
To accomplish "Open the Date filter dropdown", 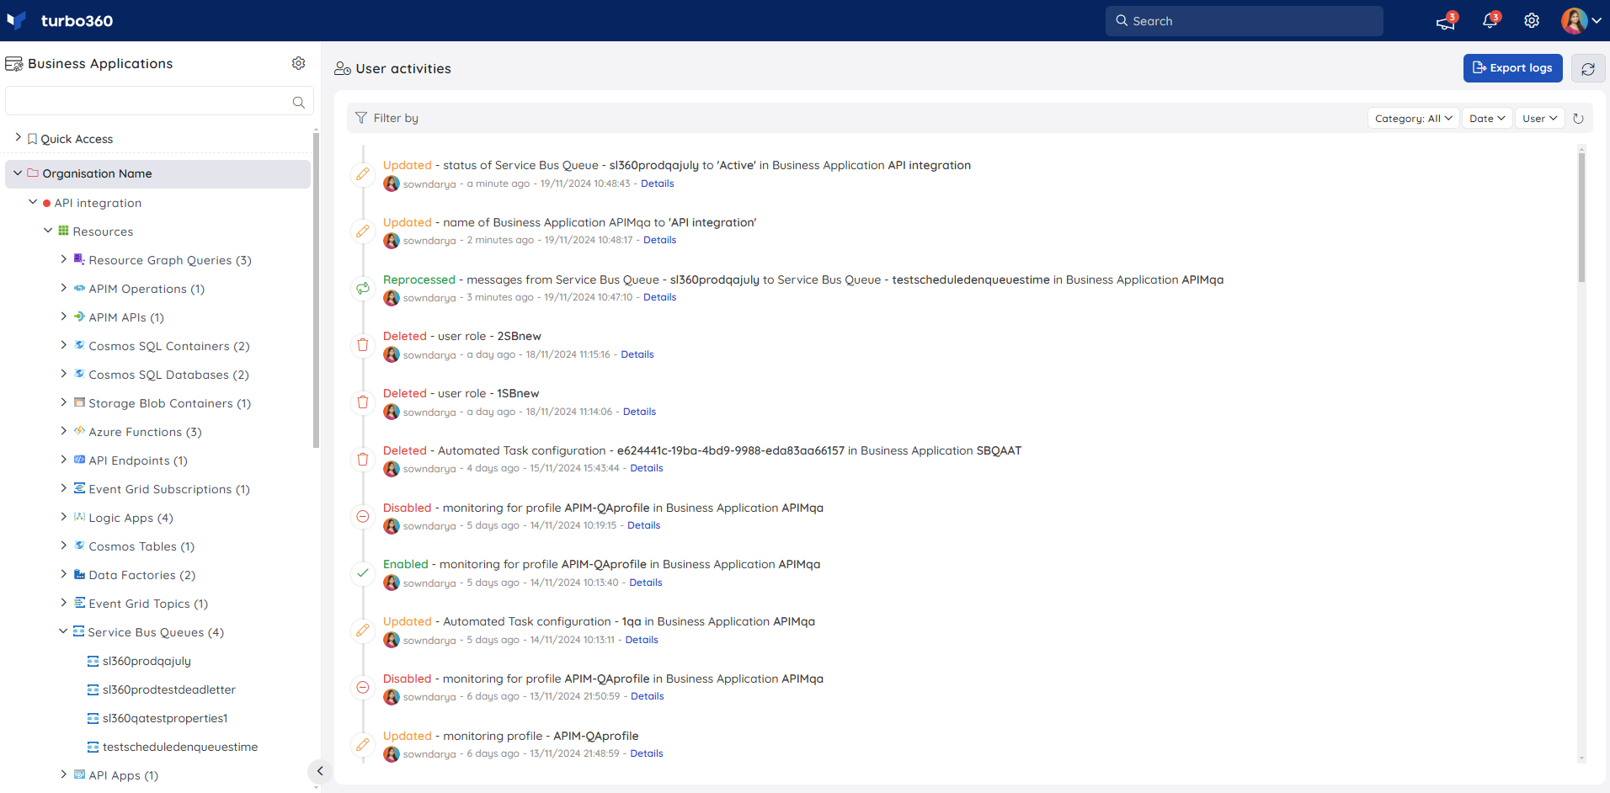I will point(1487,119).
